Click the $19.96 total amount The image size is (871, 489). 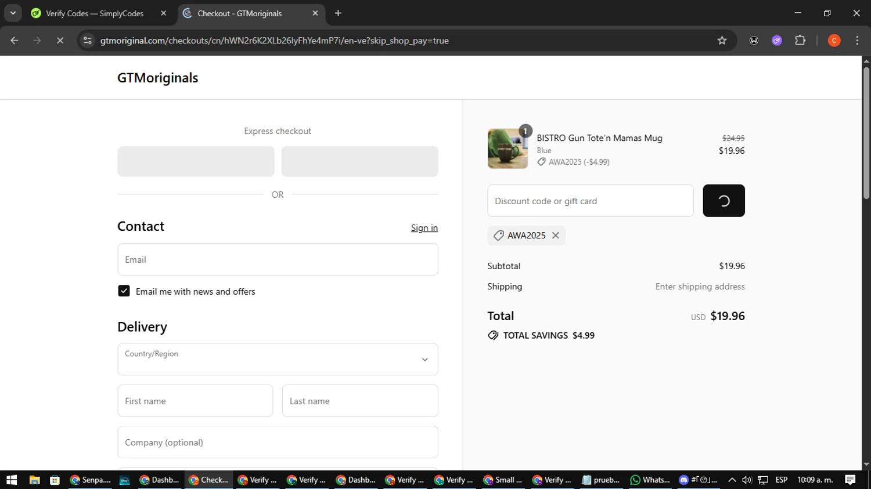tap(728, 316)
